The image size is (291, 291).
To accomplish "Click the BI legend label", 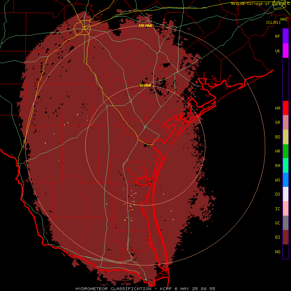I will [277, 237].
